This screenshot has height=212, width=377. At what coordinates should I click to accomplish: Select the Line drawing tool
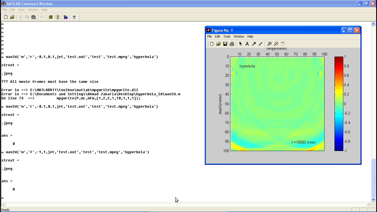tap(261, 44)
